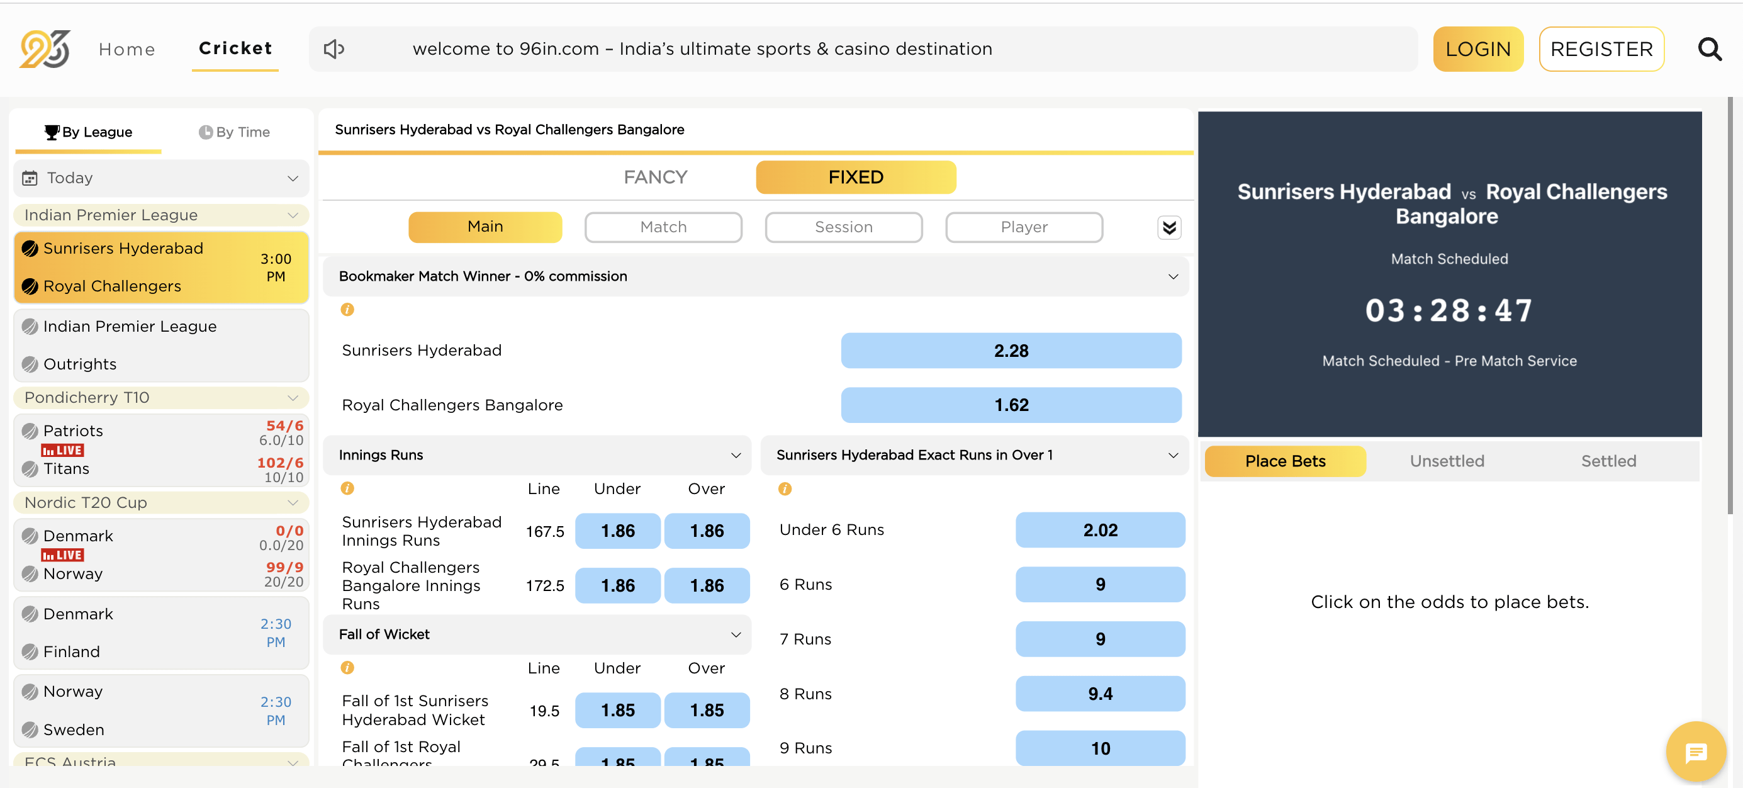
Task: Switch to the By Time tab
Action: pos(234,132)
